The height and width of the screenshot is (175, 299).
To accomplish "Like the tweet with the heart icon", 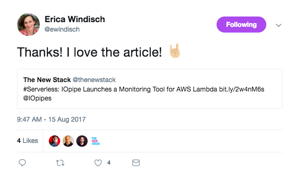I will pyautogui.click(x=98, y=163).
